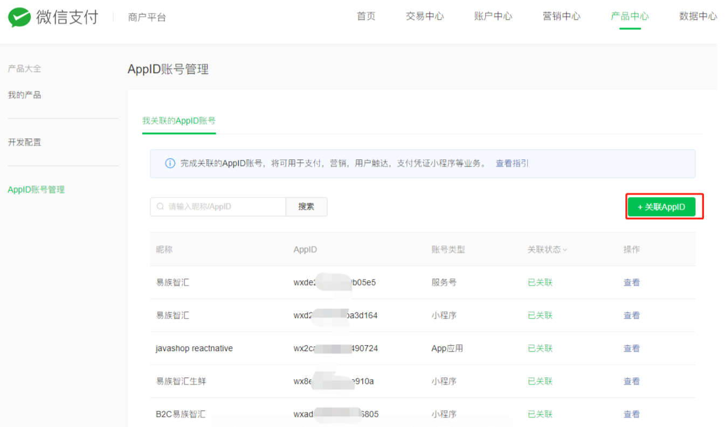Click the 产品大全 sidebar heading
This screenshot has width=725, height=427.
24,68
